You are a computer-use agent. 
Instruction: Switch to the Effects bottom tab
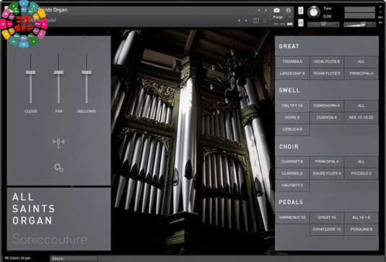pyautogui.click(x=74, y=258)
